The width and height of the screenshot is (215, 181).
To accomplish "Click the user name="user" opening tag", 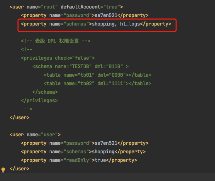I will point(35,135).
